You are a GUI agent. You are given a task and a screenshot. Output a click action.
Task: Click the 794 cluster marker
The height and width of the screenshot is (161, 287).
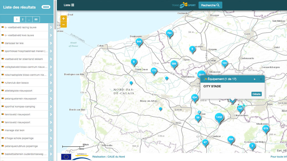[x=169, y=33]
